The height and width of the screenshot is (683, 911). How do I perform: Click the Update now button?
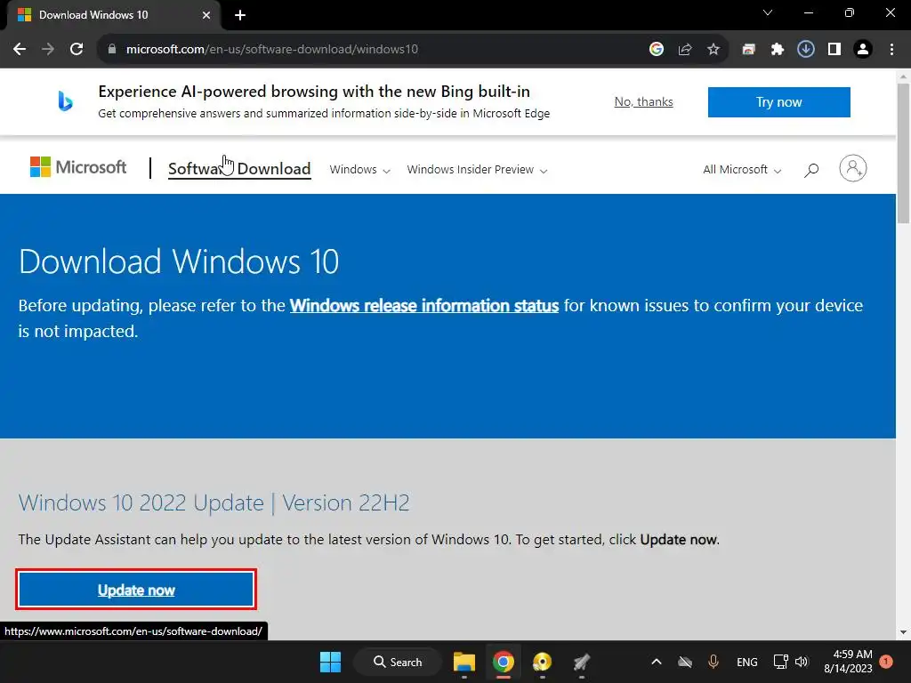click(136, 591)
